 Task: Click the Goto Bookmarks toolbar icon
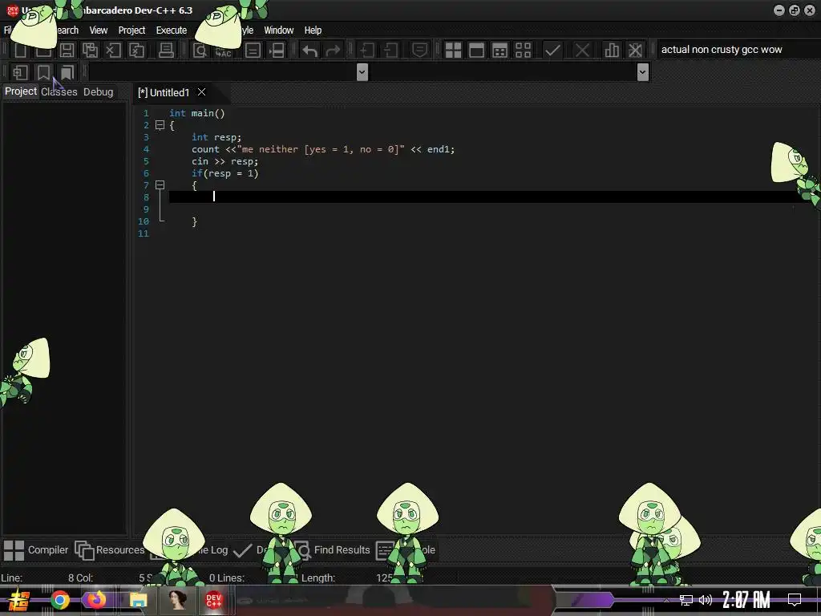tap(67, 72)
